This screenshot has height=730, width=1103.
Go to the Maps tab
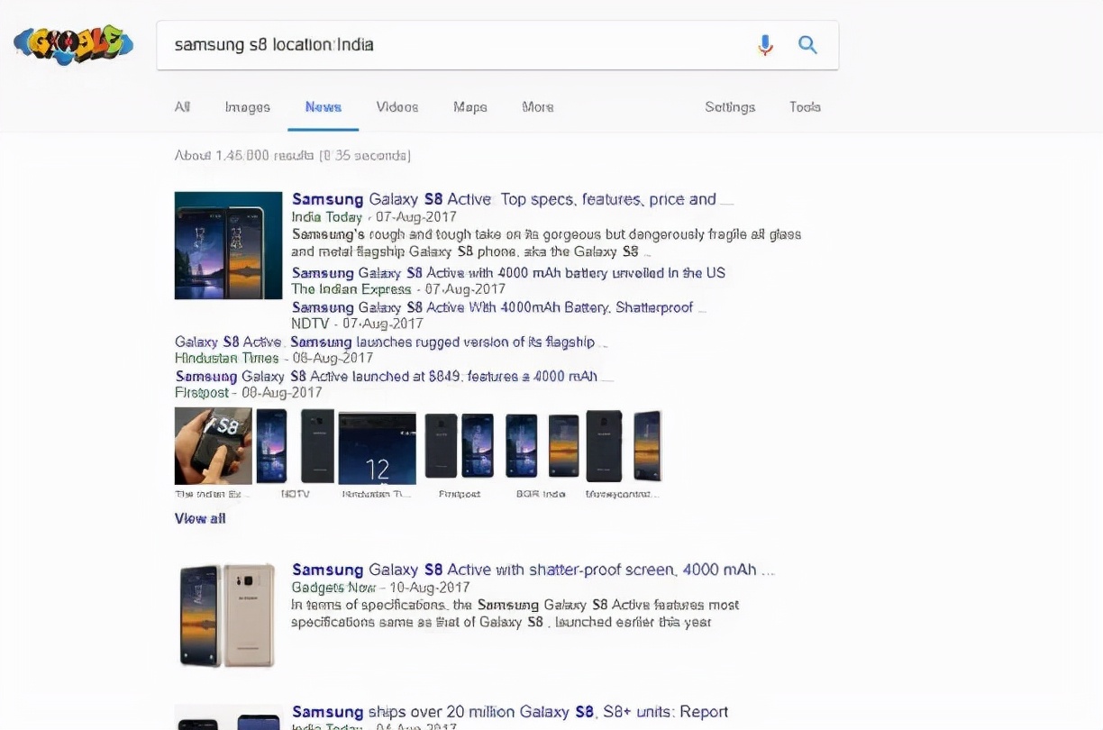(x=470, y=106)
